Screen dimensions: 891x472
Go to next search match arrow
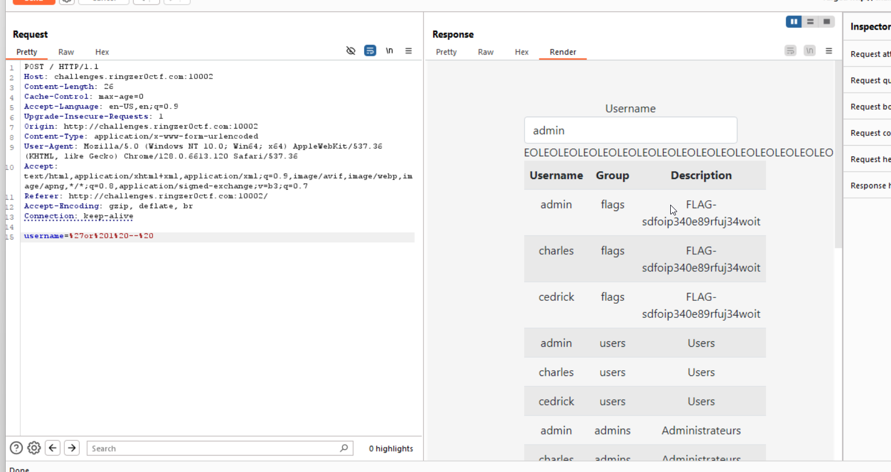(72, 448)
